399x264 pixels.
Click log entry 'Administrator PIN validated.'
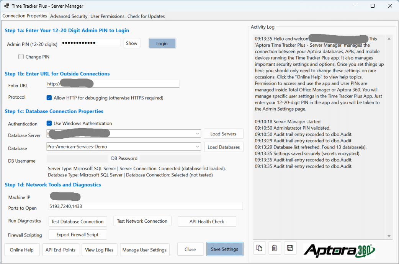click(293, 128)
